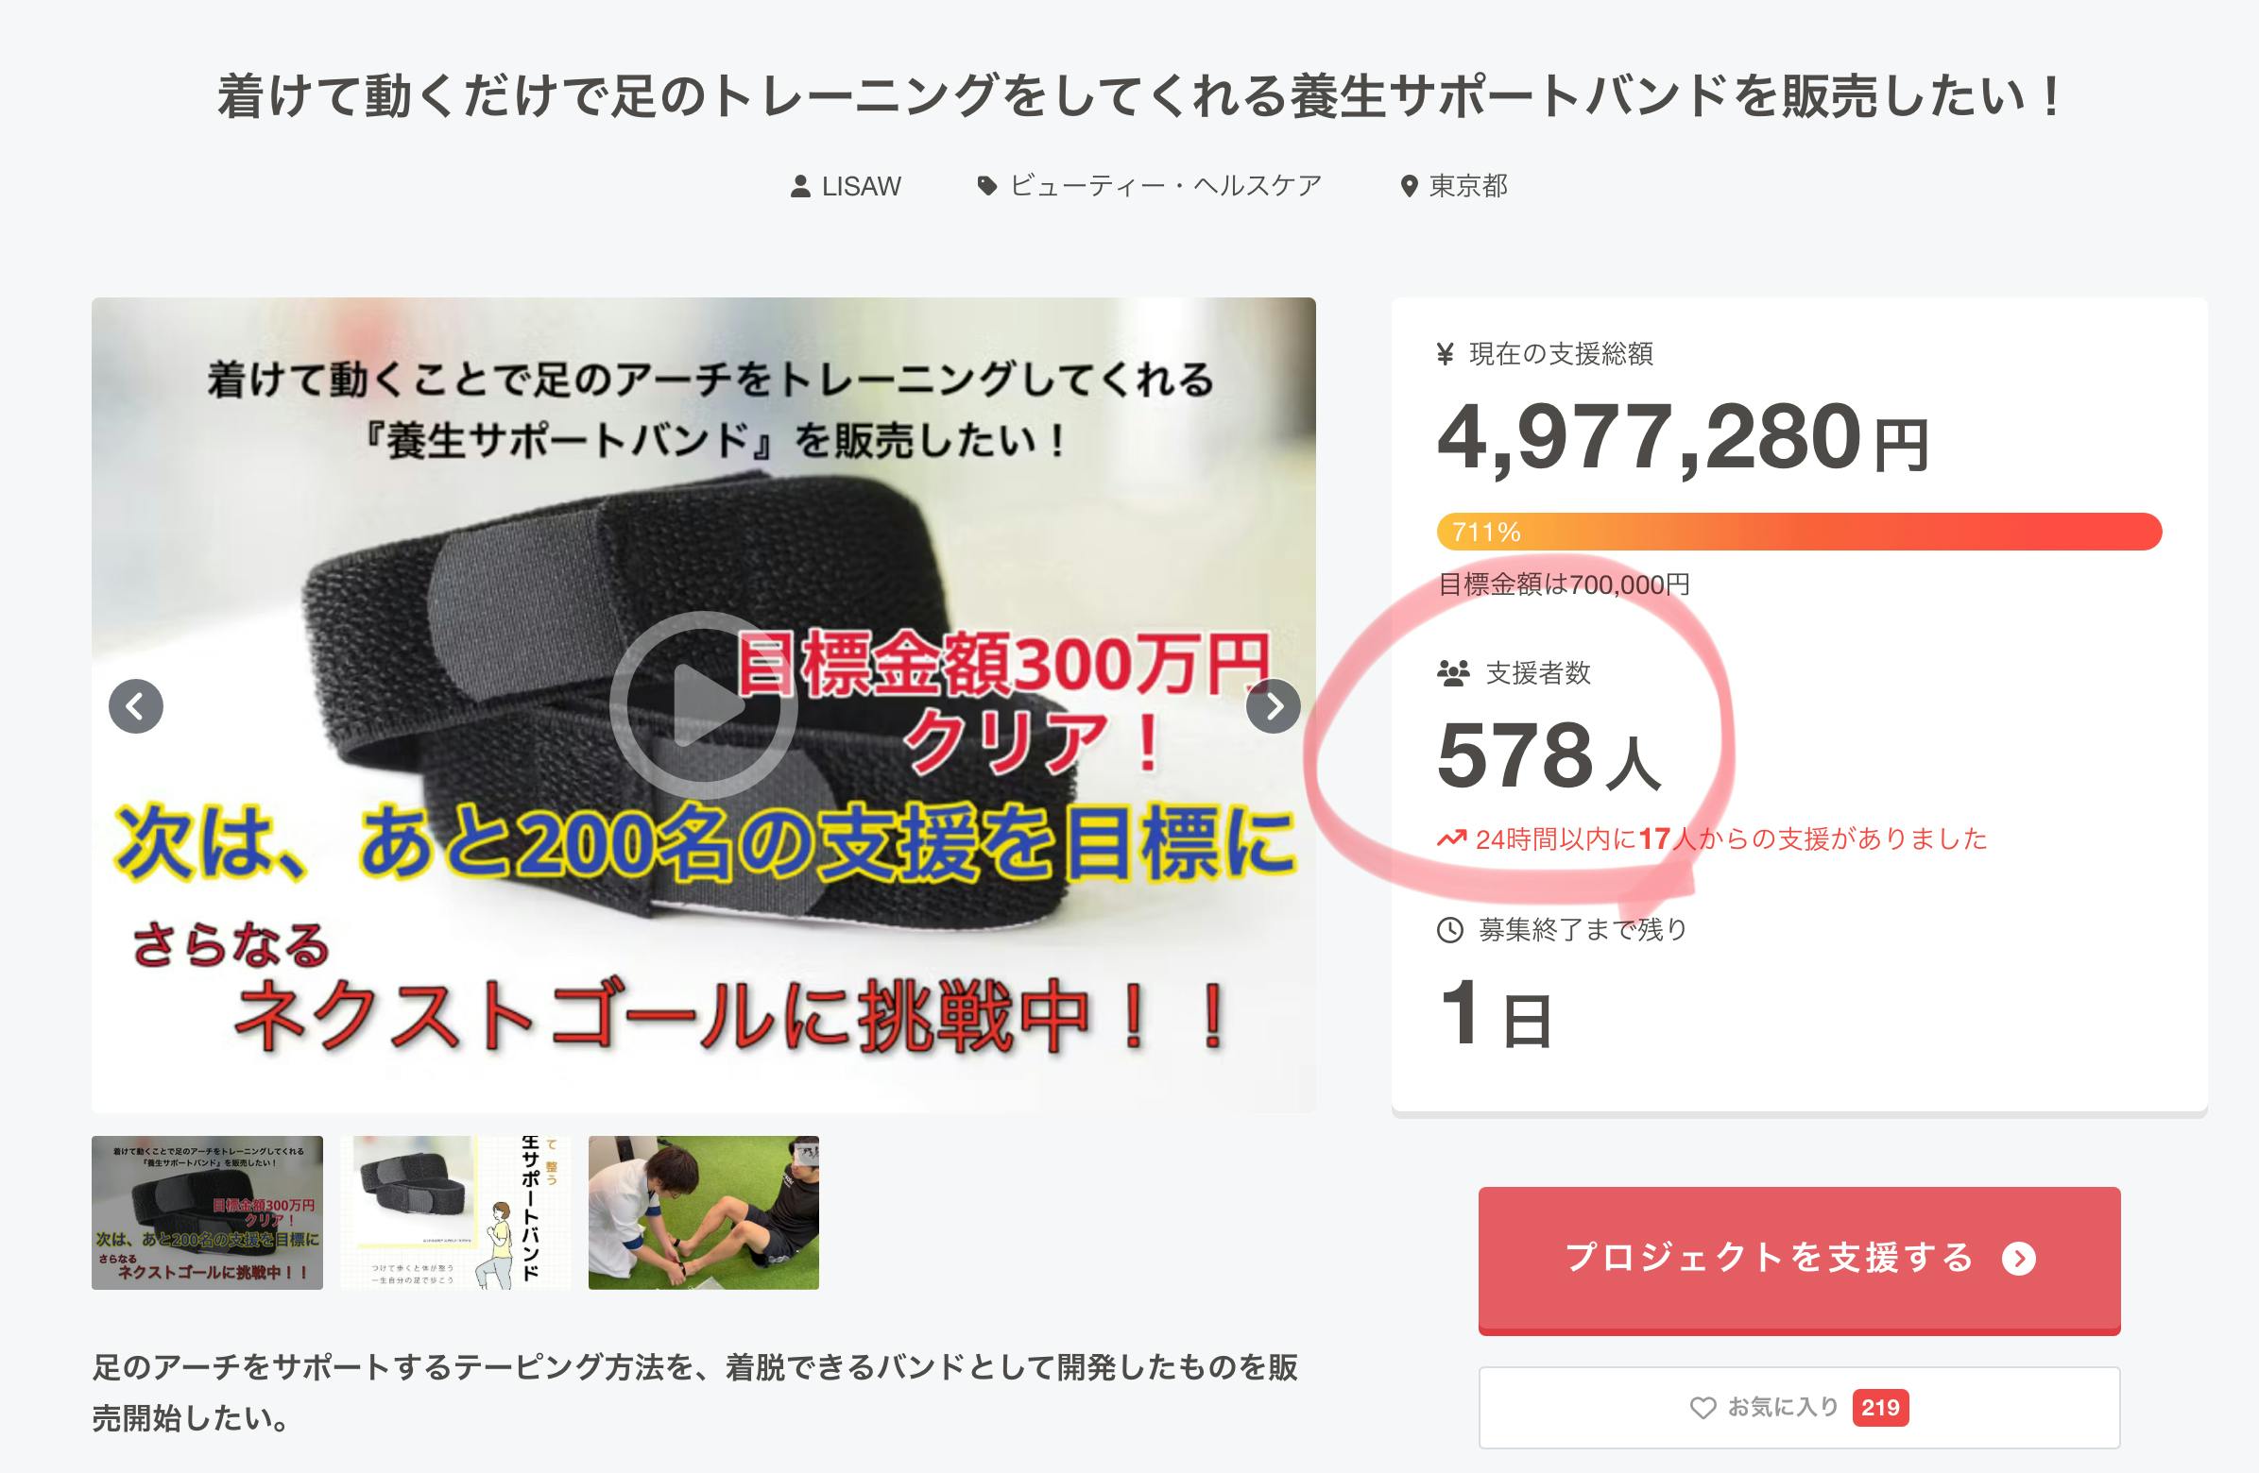Click the heart icon in お気に入り
This screenshot has width=2259, height=1473.
pyautogui.click(x=1703, y=1408)
